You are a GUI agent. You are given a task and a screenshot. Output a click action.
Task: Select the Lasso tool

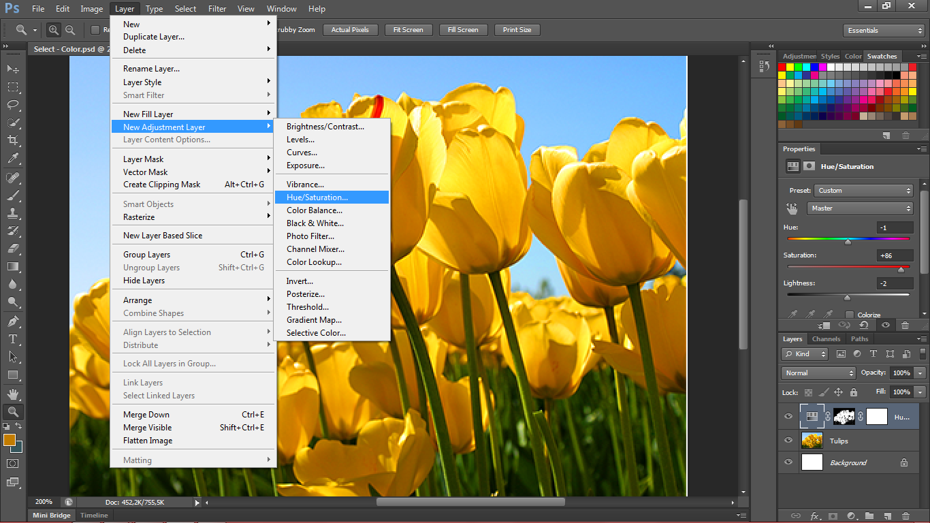(x=13, y=105)
